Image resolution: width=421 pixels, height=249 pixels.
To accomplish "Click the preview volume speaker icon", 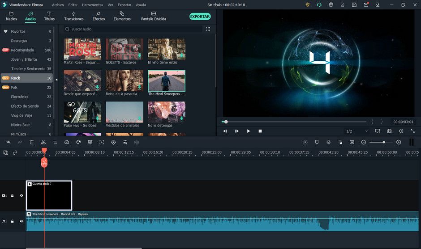I will (401, 131).
